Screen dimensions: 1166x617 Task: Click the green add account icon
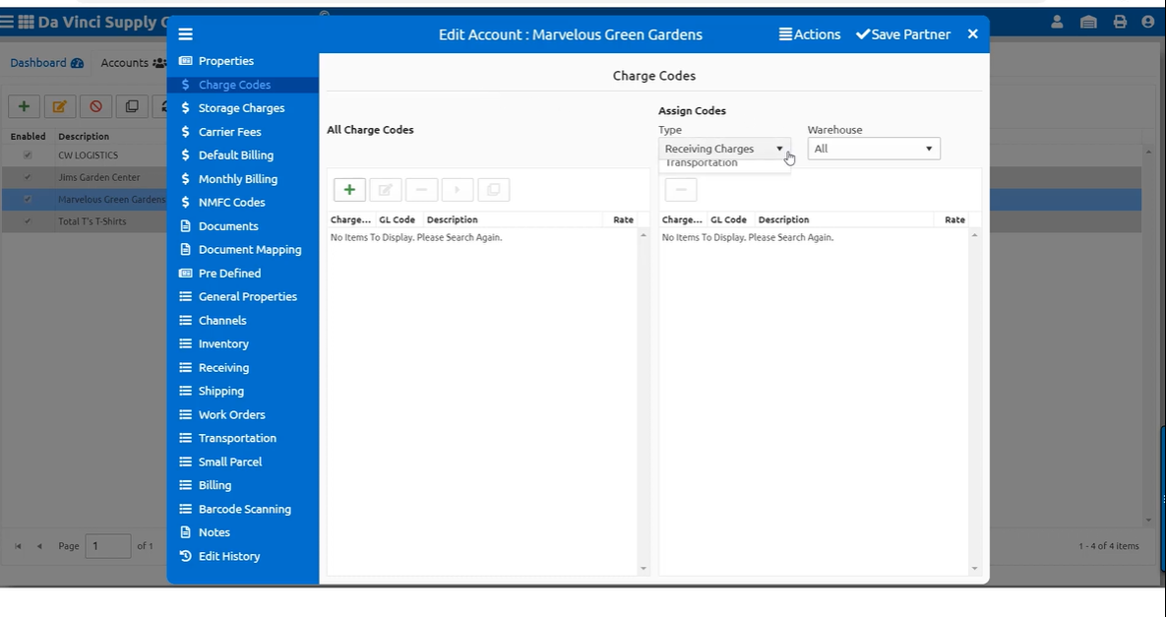[24, 106]
